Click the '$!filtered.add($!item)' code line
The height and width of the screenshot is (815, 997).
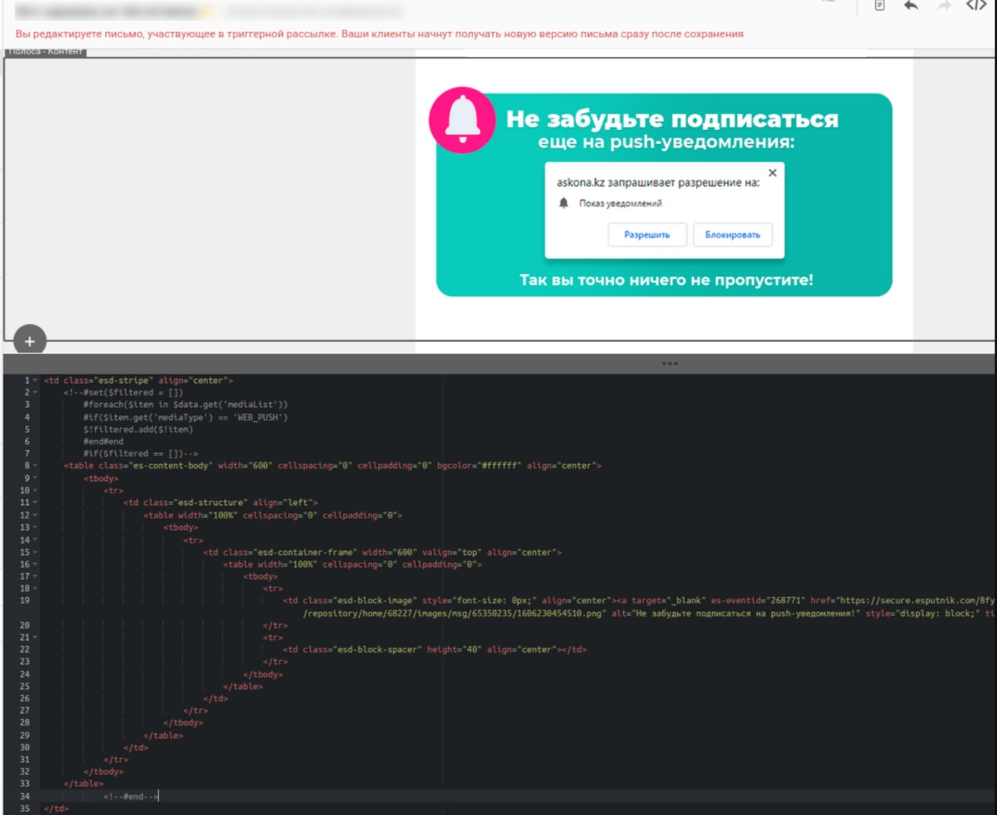138,430
